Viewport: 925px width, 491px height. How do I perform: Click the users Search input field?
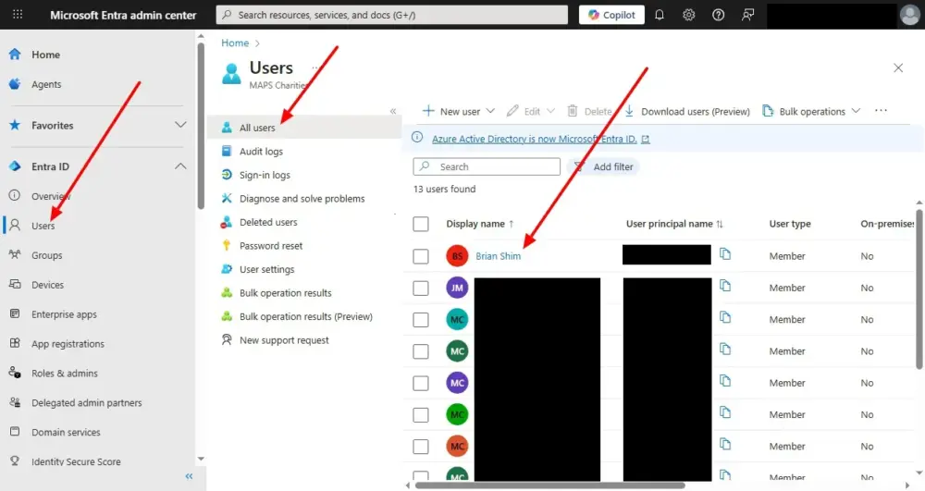487,166
